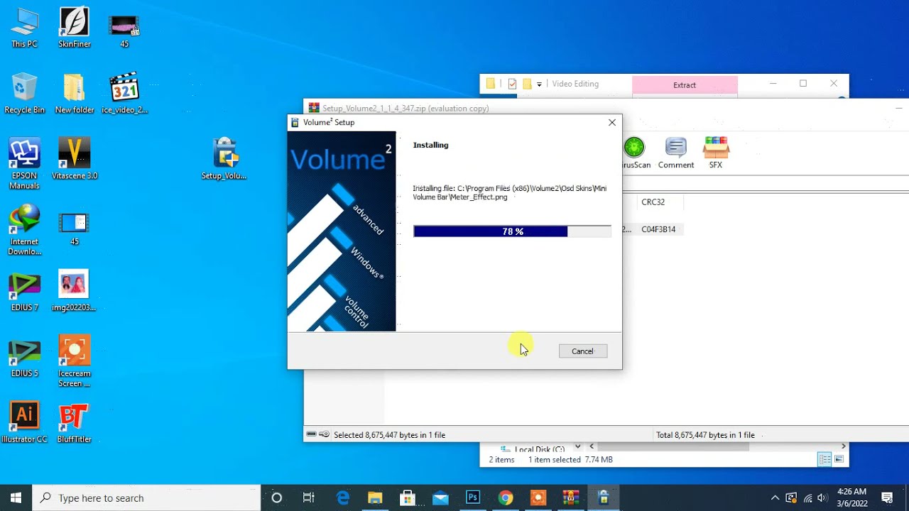Open VirusScan in the WinRAR toolbar

(634, 153)
